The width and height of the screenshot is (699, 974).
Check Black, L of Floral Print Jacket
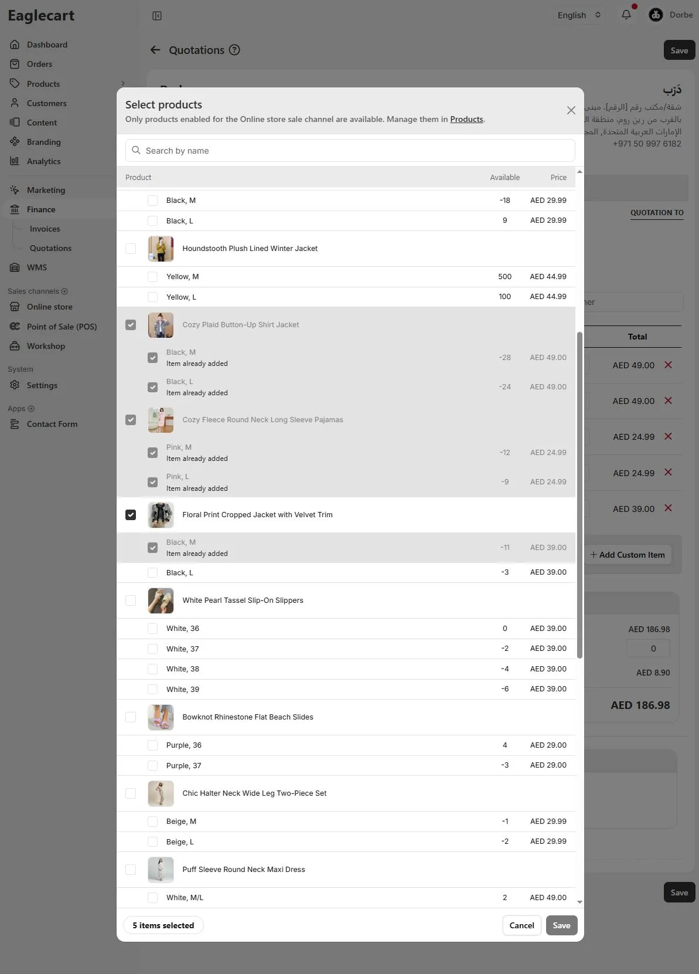(x=152, y=573)
